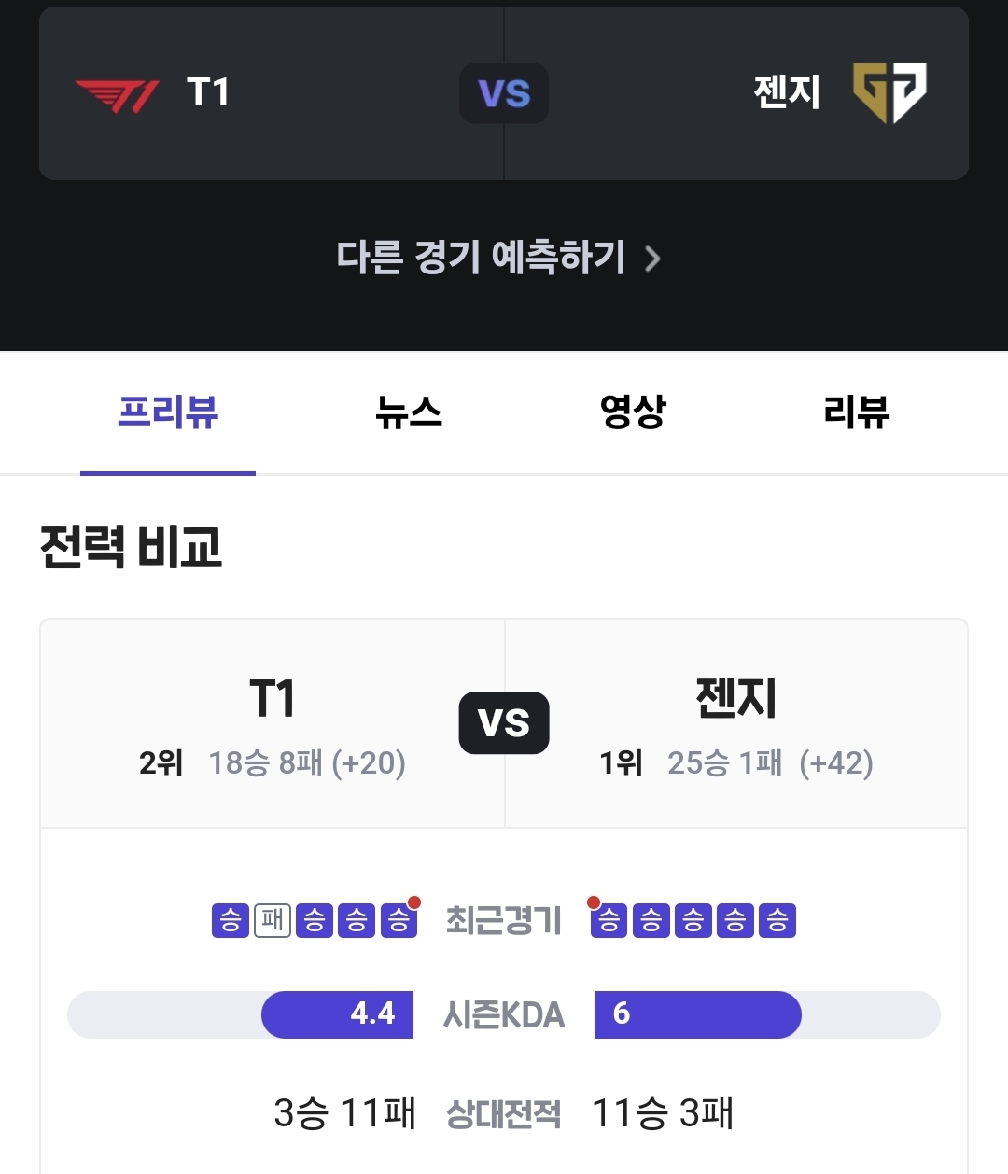Click T1's 패 recent match badge

coord(273,921)
